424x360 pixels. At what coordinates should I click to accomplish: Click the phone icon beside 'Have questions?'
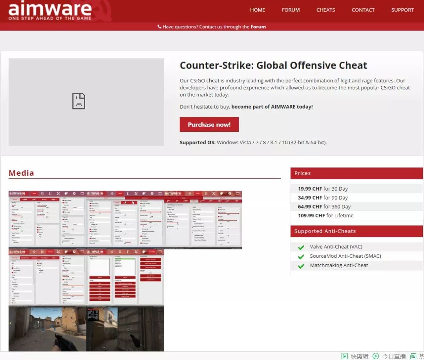(159, 27)
